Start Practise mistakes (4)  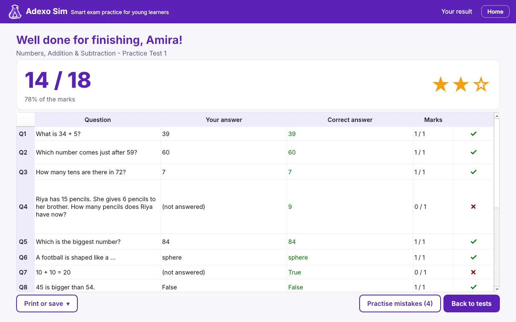coord(400,303)
